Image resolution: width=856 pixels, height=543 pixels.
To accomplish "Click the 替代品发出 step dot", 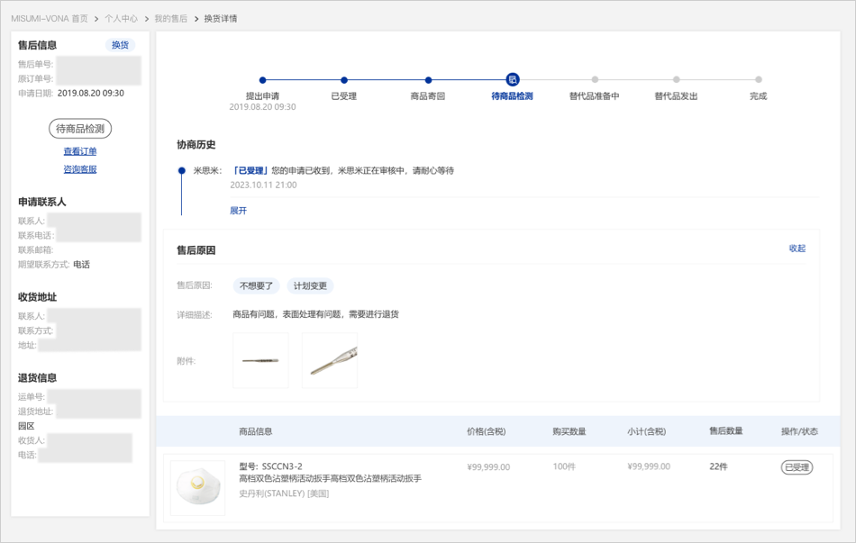I will pos(676,80).
